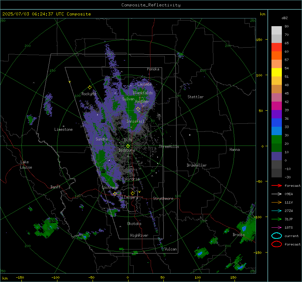This screenshot has height=282, width=302.
Task: Click the cyan current ellipse icon
Action: pyautogui.click(x=276, y=236)
